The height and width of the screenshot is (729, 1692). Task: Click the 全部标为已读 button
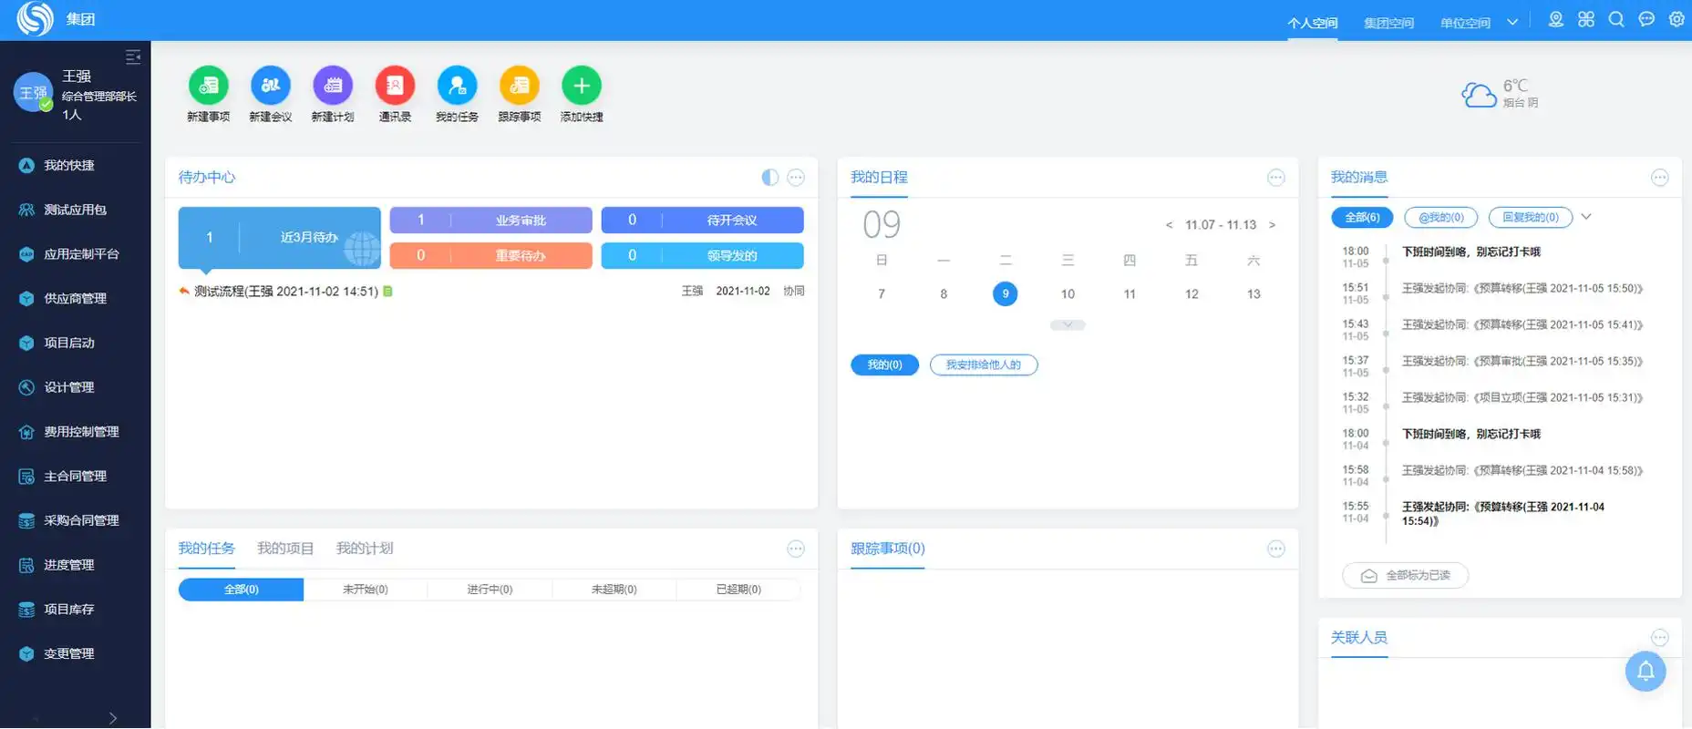tap(1406, 576)
